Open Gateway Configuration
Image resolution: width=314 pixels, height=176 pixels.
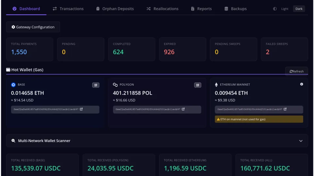[33, 27]
